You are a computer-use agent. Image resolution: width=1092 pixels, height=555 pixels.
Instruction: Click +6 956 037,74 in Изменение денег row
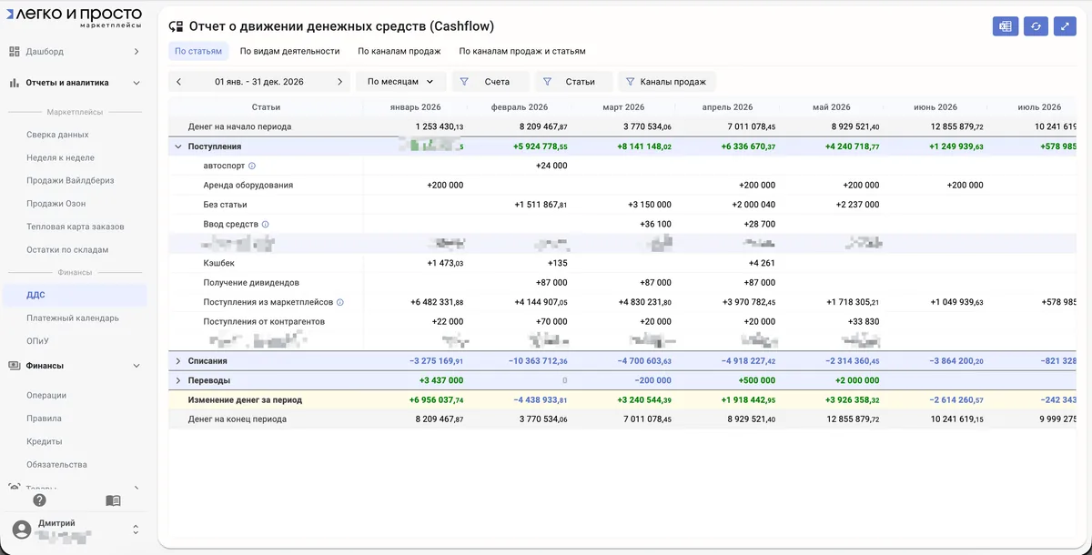(x=437, y=400)
